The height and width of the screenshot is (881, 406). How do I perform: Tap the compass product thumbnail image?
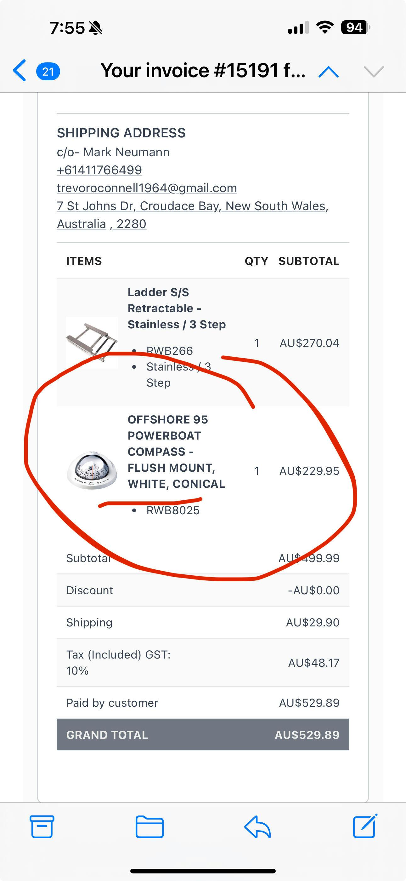(92, 470)
